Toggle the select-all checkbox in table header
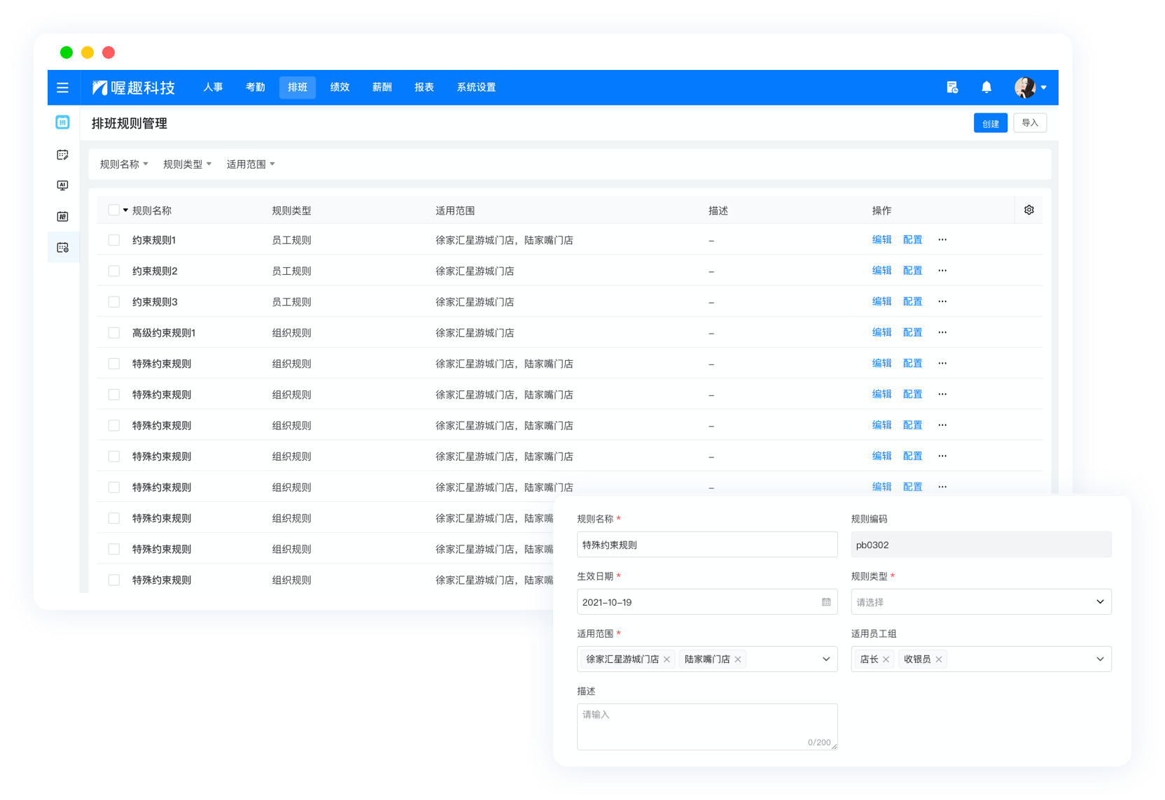 114,210
